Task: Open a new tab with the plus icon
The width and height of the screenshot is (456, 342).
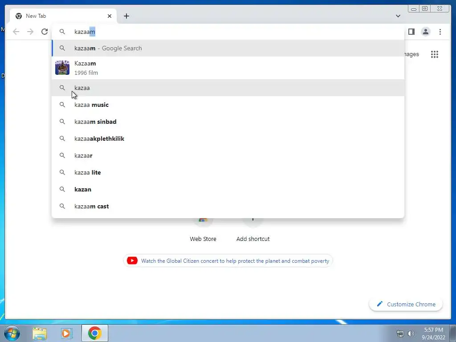Action: tap(126, 16)
